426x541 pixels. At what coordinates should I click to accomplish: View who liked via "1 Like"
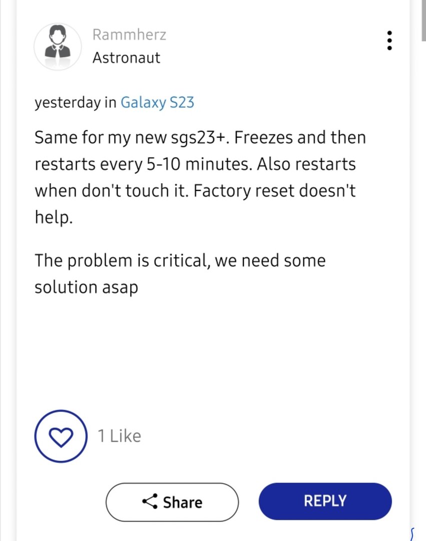[x=119, y=436]
